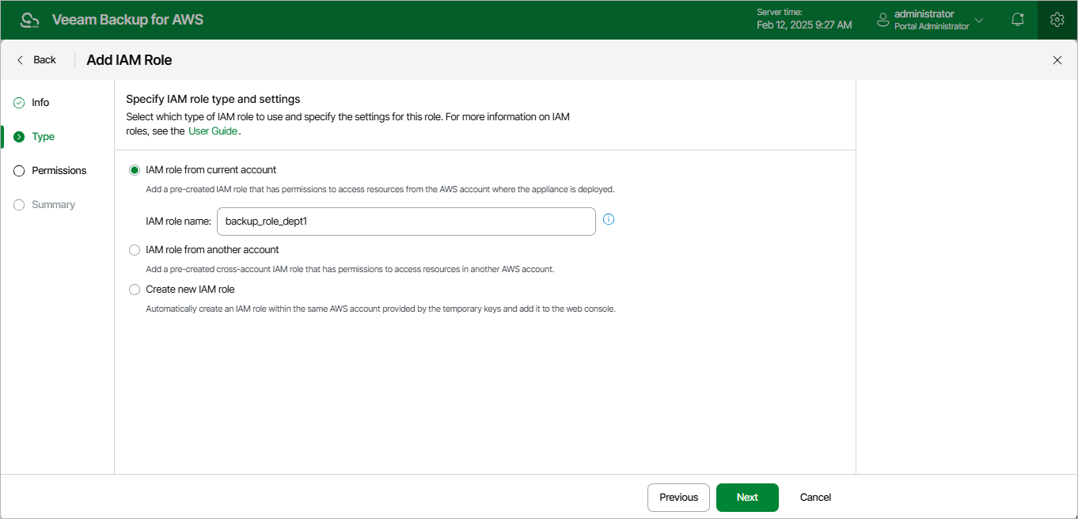Select IAM role from current account
Screen dimensions: 1078x519
(135, 170)
